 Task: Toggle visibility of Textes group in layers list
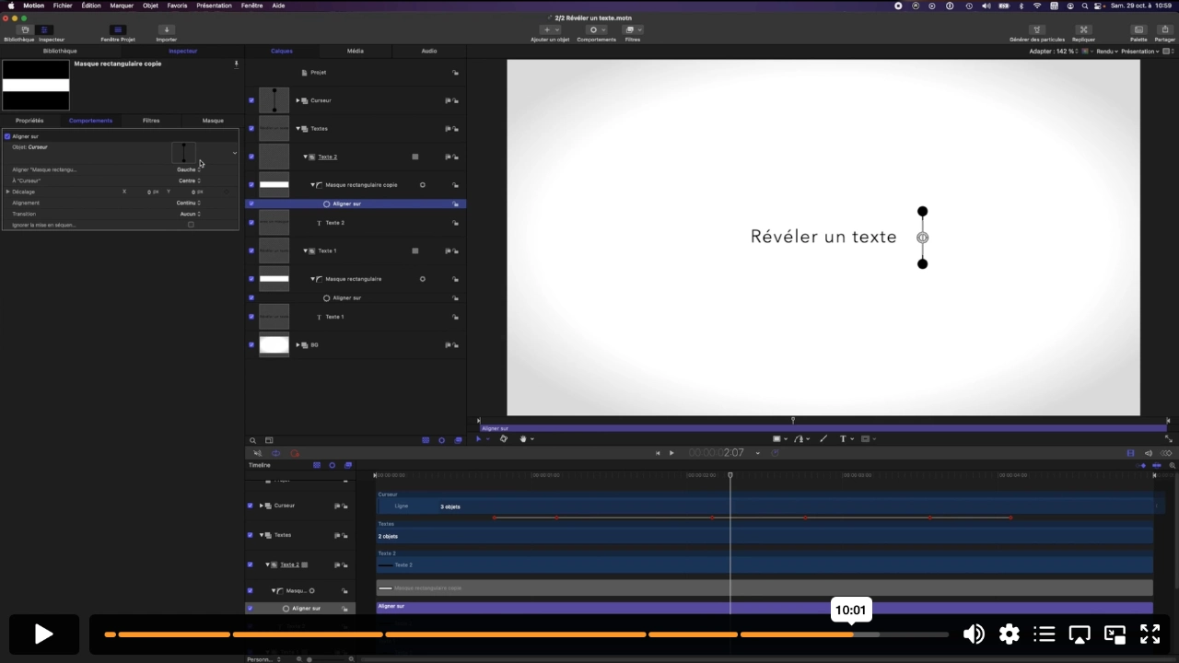[x=251, y=129]
